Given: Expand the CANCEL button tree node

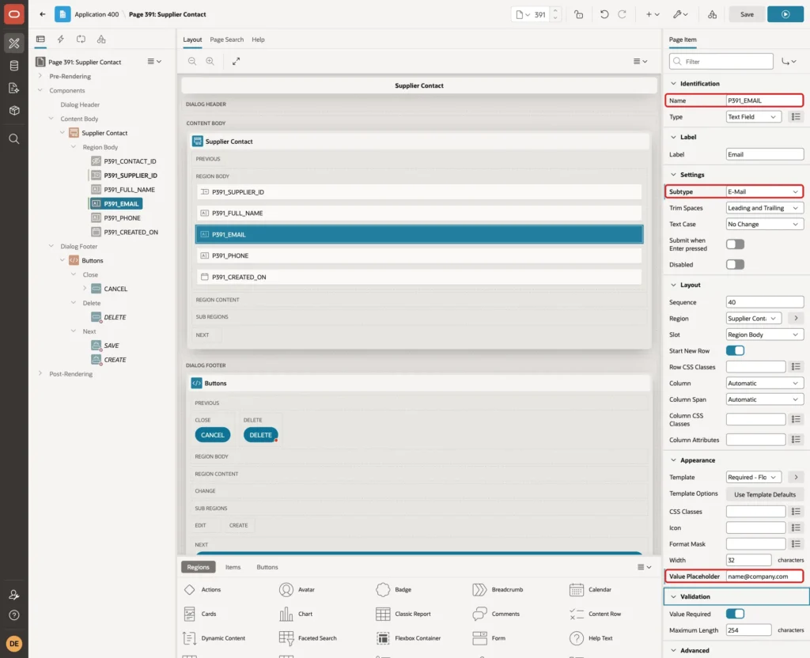Looking at the screenshot, I should point(84,288).
